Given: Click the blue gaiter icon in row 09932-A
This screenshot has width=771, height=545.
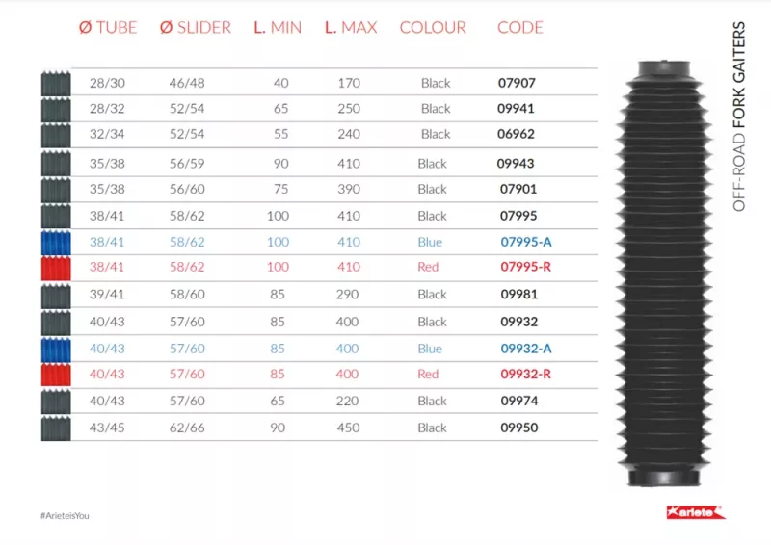Looking at the screenshot, I should [x=56, y=349].
